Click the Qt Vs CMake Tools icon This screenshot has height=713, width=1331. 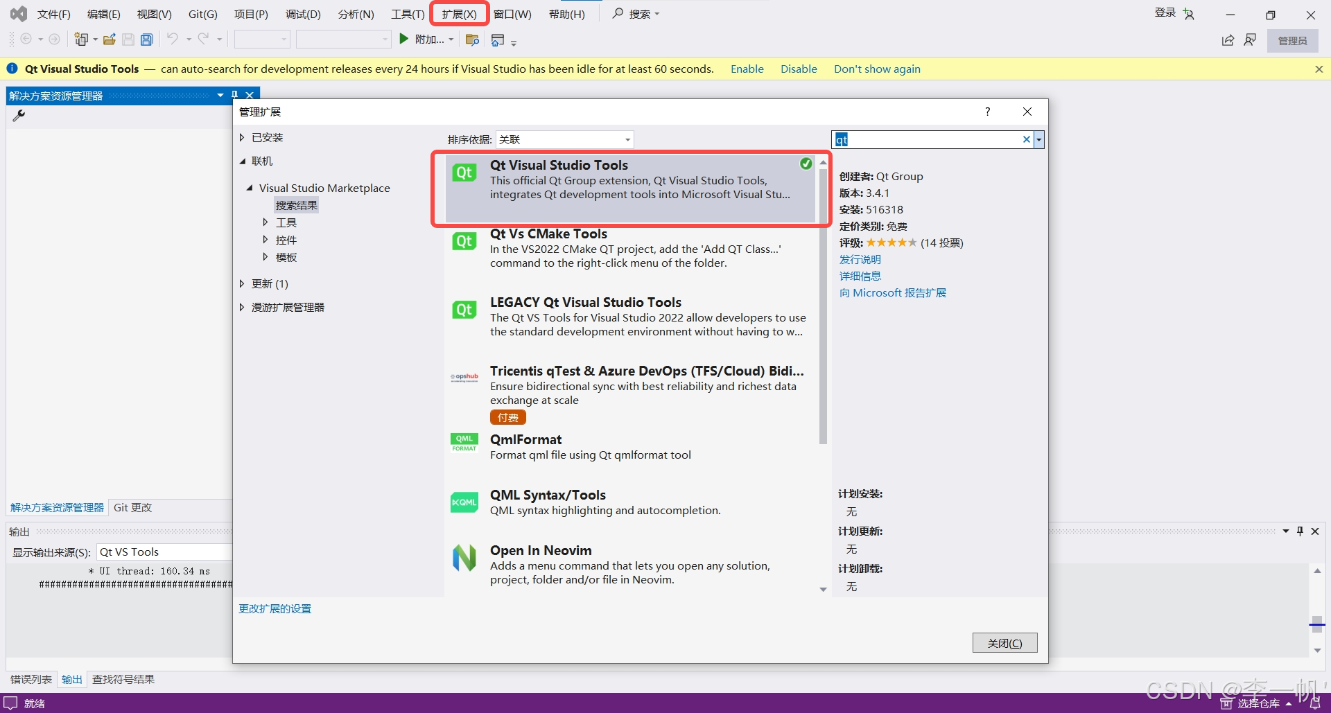click(464, 241)
